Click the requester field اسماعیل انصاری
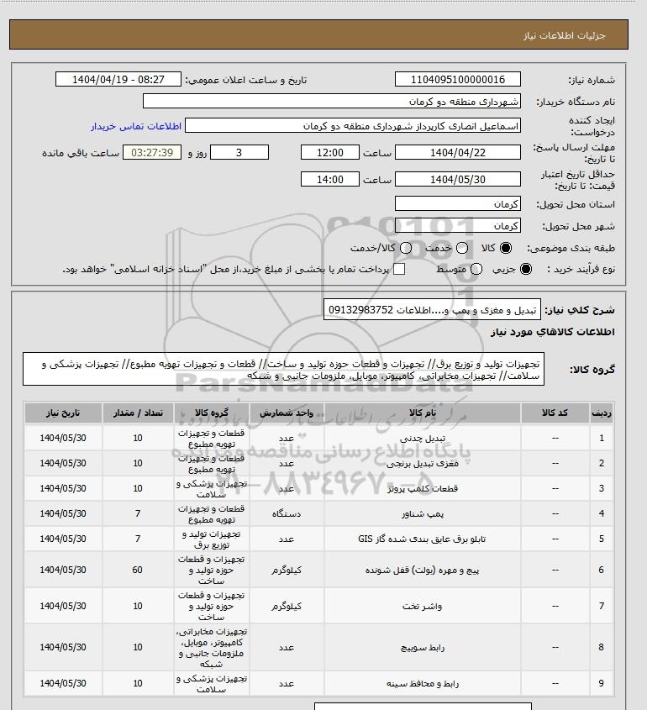This screenshot has height=710, width=647. pyautogui.click(x=353, y=126)
